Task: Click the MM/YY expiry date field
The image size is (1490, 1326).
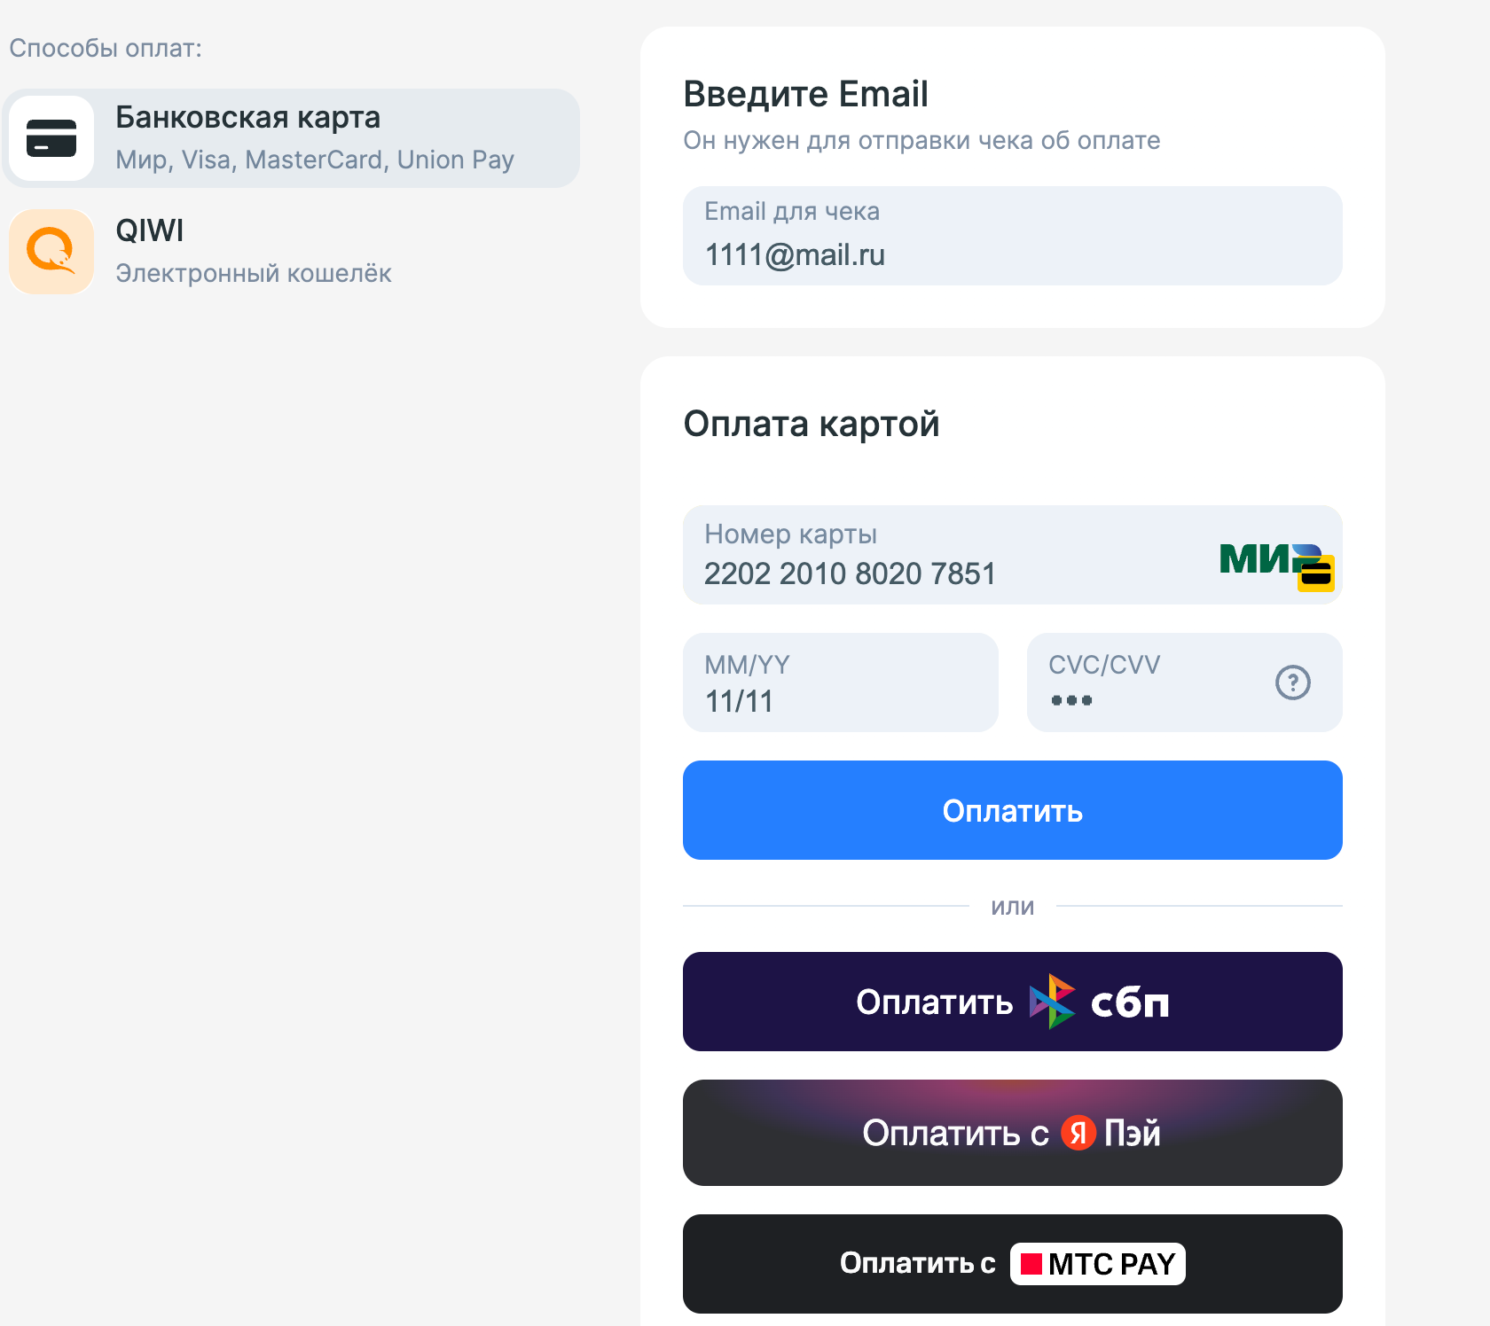Action: point(840,683)
